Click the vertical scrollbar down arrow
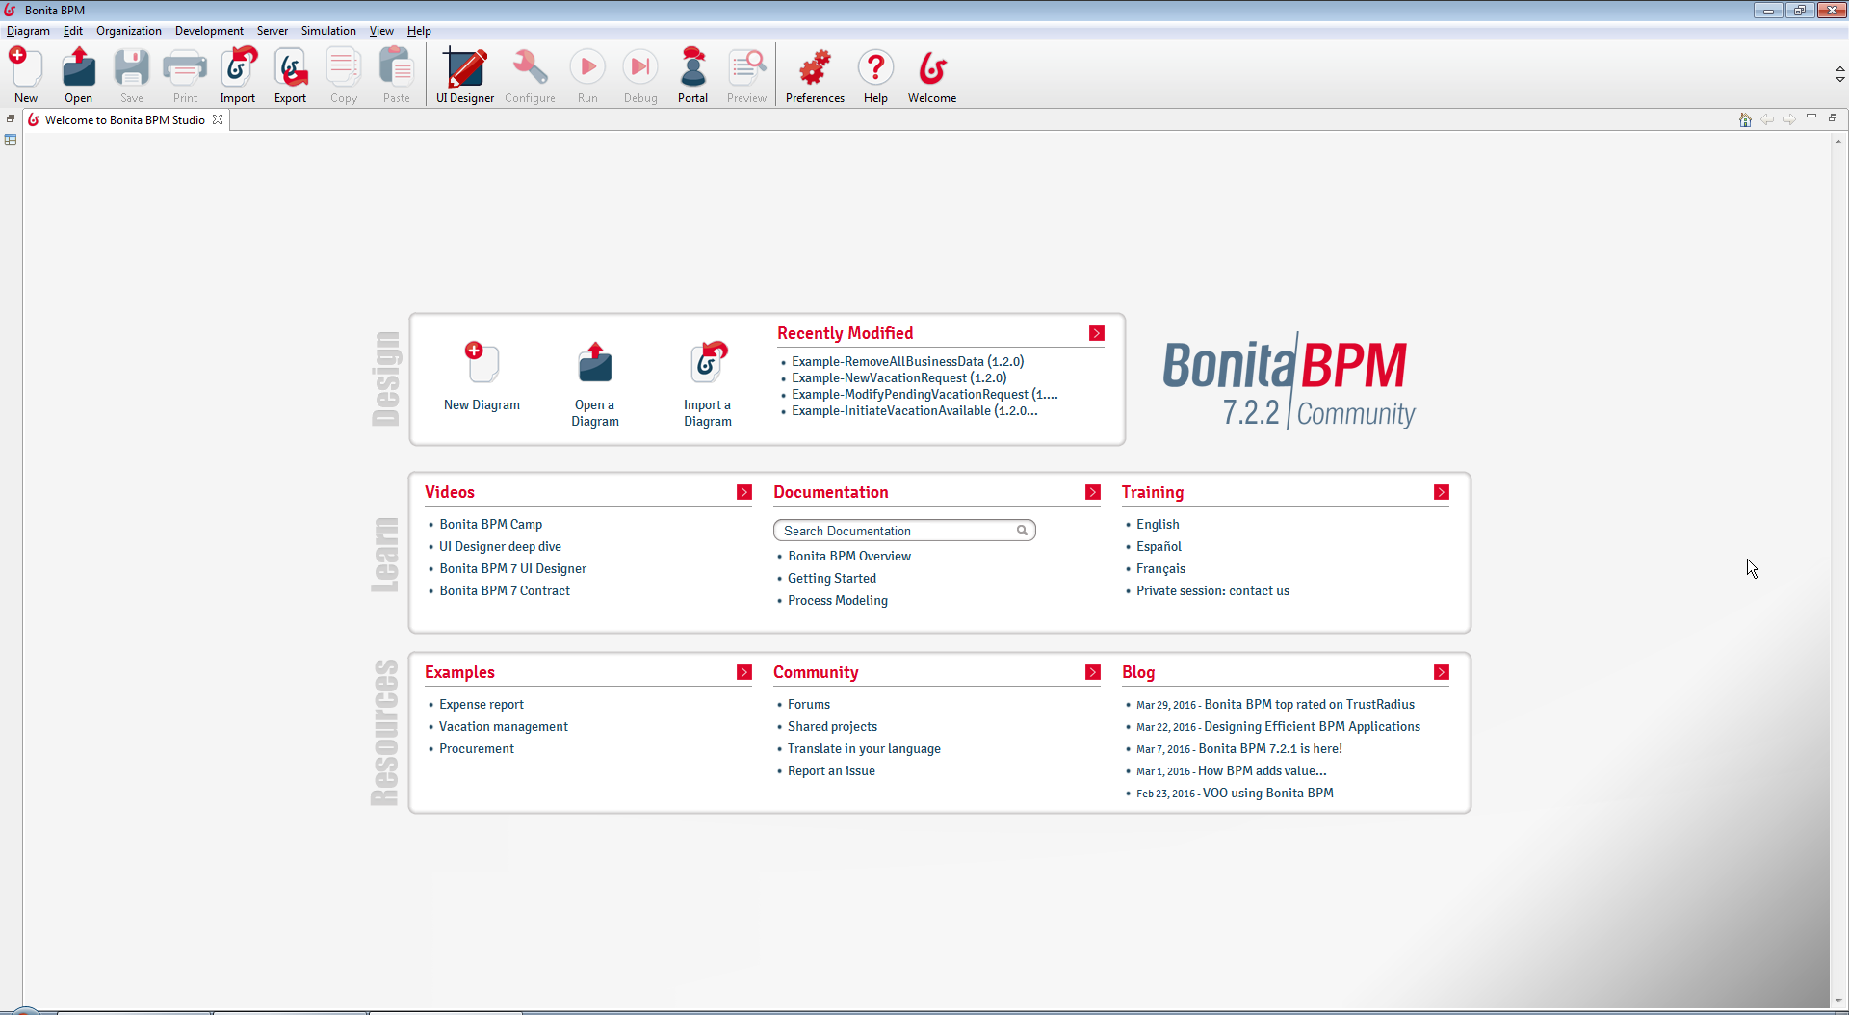The width and height of the screenshot is (1849, 1015). (x=1838, y=1001)
